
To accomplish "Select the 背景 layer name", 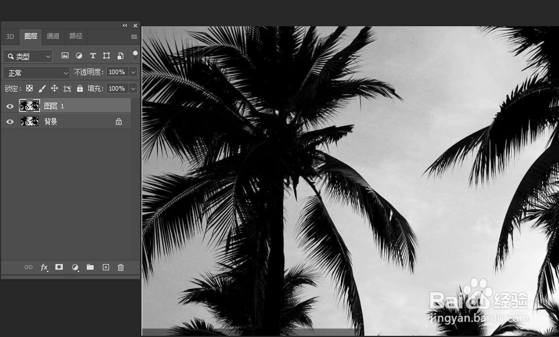I will tap(51, 121).
